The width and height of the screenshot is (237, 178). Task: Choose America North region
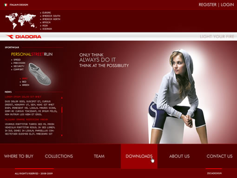click(51, 19)
